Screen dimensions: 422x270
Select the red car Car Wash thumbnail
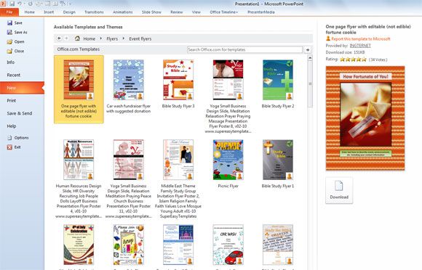pyautogui.click(x=228, y=245)
